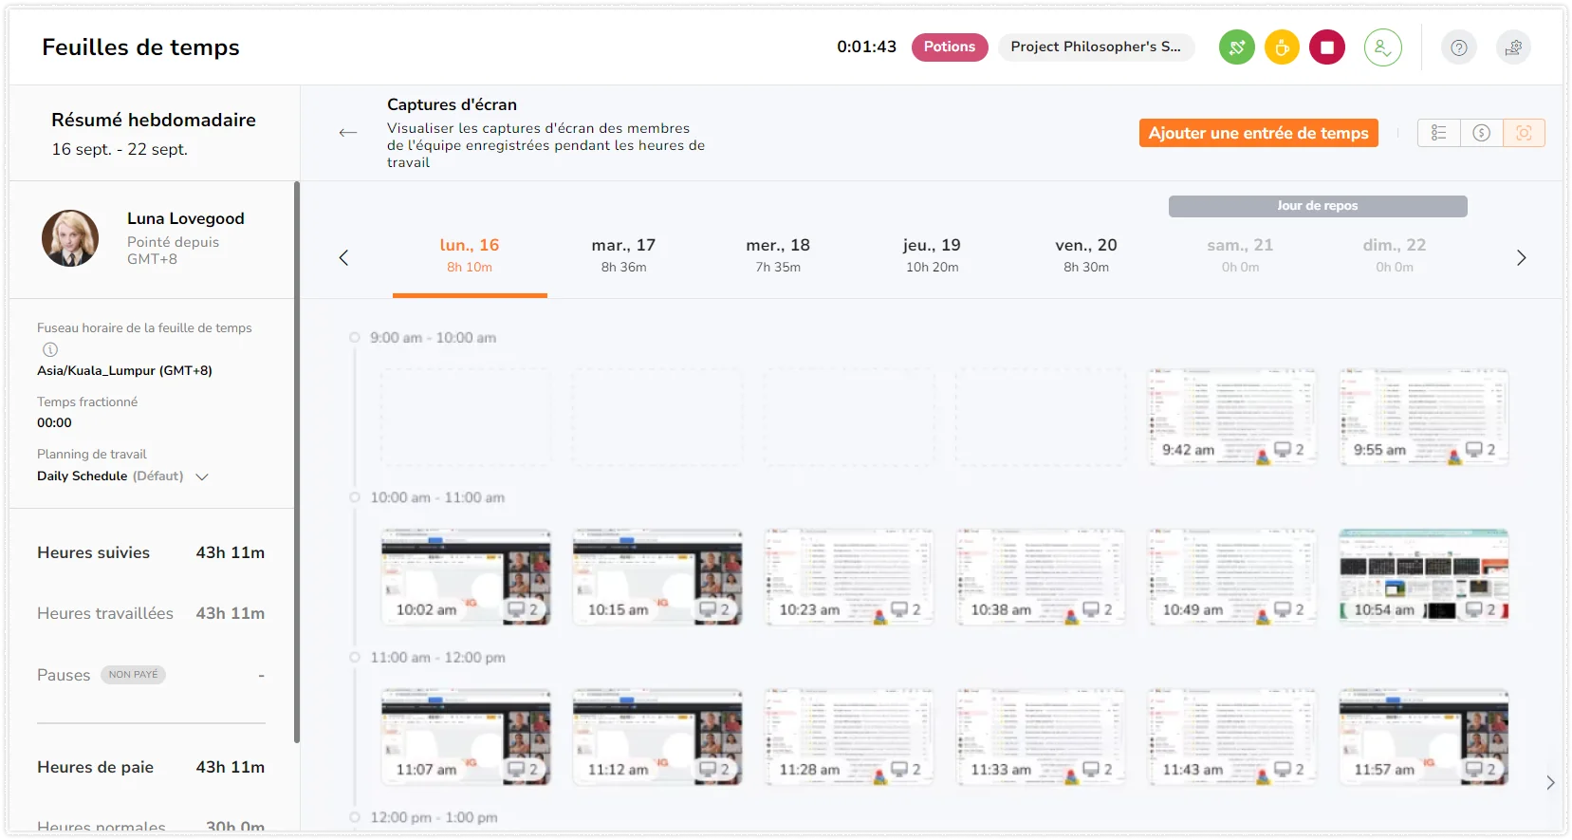The height and width of the screenshot is (840, 1572).
Task: Select the mar., 17 tab
Action: [x=623, y=255]
